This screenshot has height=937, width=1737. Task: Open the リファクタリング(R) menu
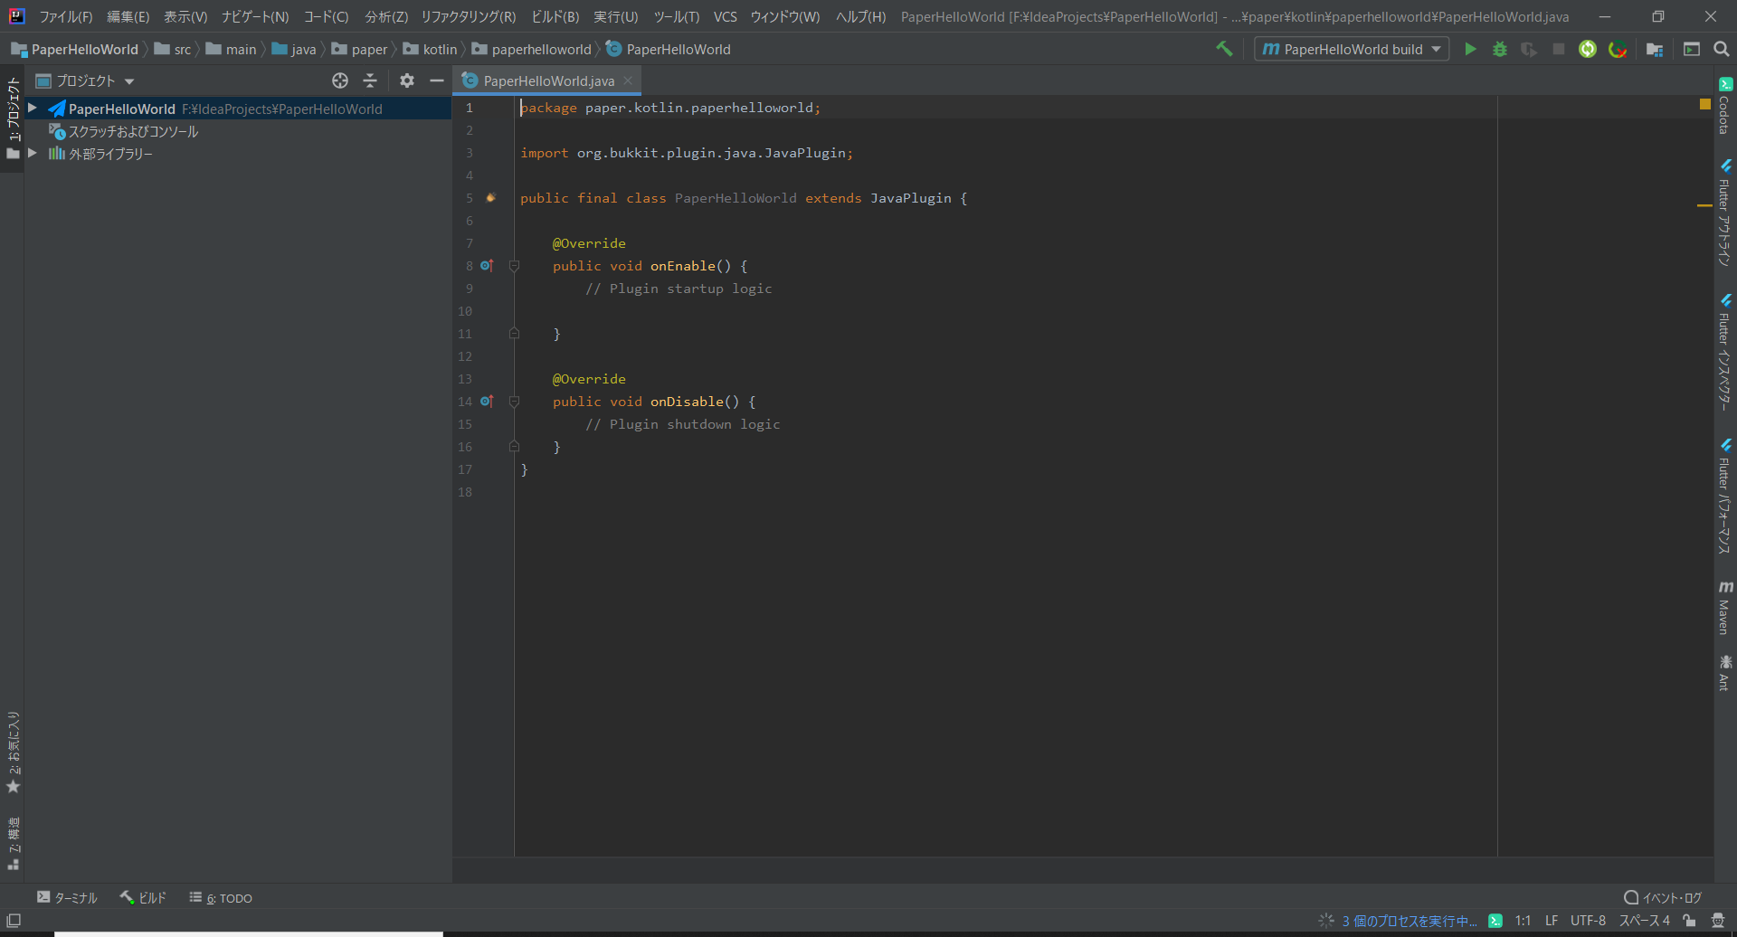pos(468,16)
